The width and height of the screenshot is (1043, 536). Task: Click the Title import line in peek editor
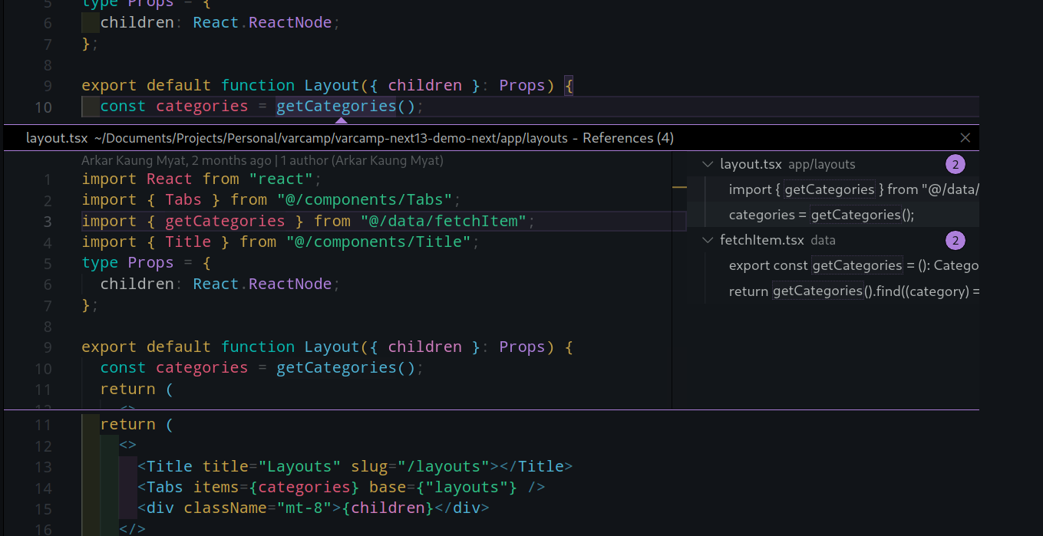(x=281, y=242)
